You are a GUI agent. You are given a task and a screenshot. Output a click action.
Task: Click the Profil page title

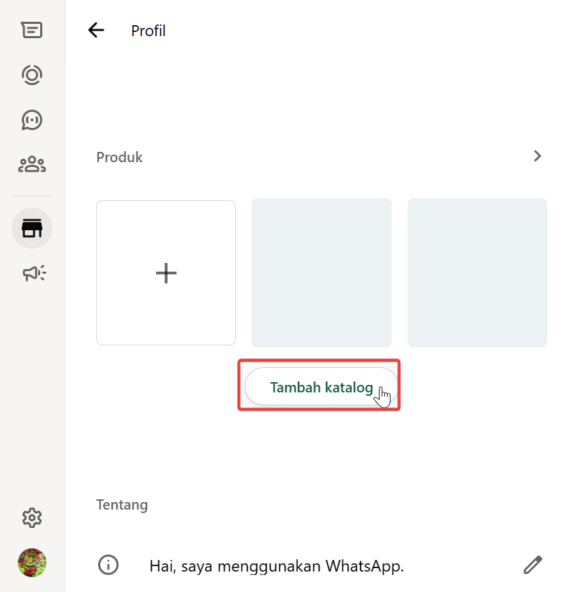click(148, 31)
